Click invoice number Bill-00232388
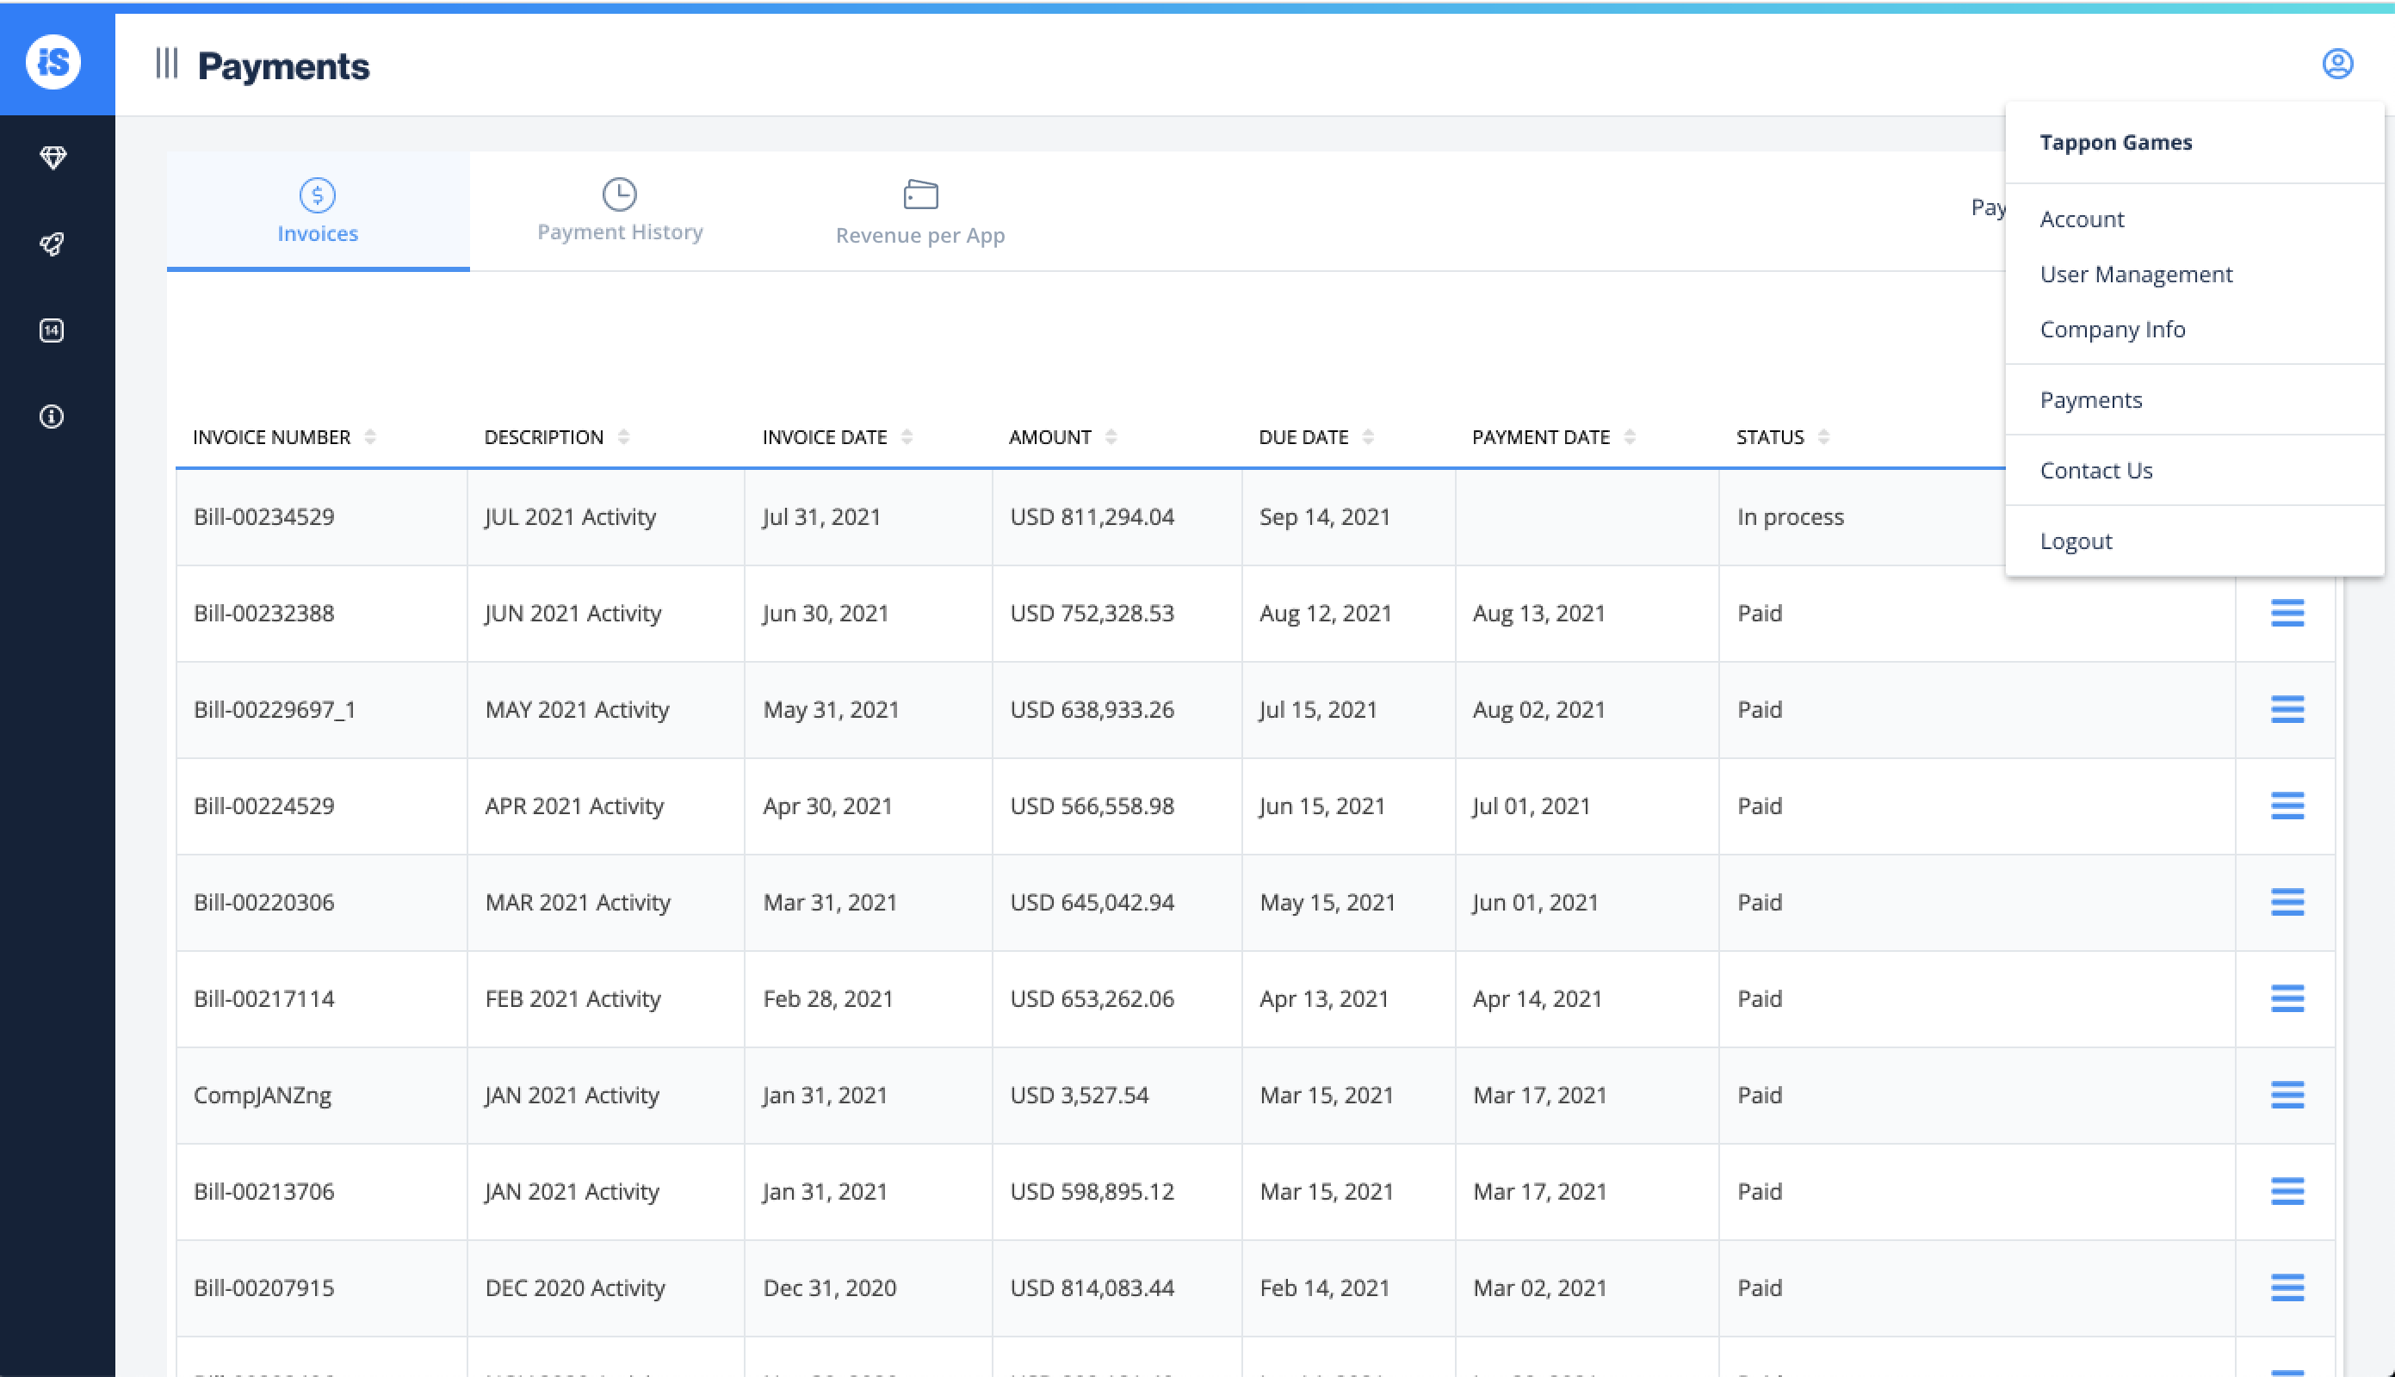Image resolution: width=2395 pixels, height=1377 pixels. point(264,613)
